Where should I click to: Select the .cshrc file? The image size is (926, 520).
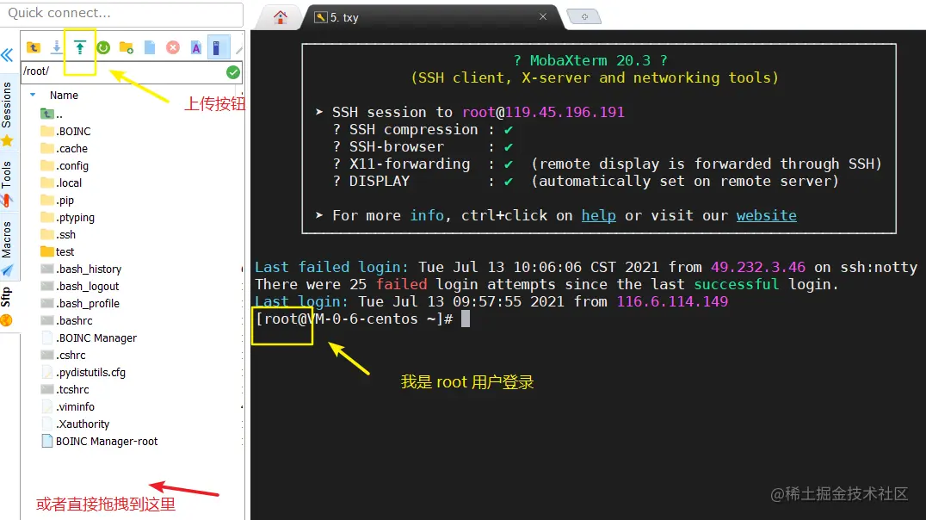tap(63, 355)
